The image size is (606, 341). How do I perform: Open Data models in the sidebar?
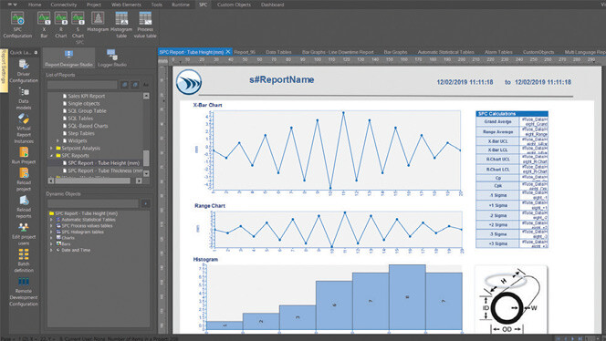(x=24, y=98)
